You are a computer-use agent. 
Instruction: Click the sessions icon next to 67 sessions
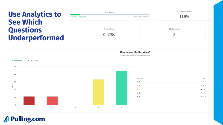click(x=105, y=13)
